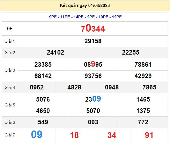Click the Giải 6 row label
Image resolution: width=170 pixels, height=144 pixels.
10,122
